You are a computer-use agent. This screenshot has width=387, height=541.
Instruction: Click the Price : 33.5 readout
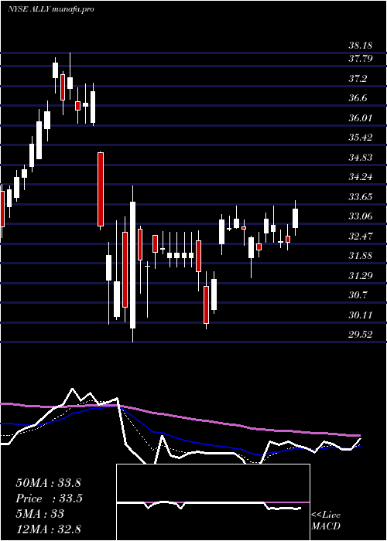(49, 498)
